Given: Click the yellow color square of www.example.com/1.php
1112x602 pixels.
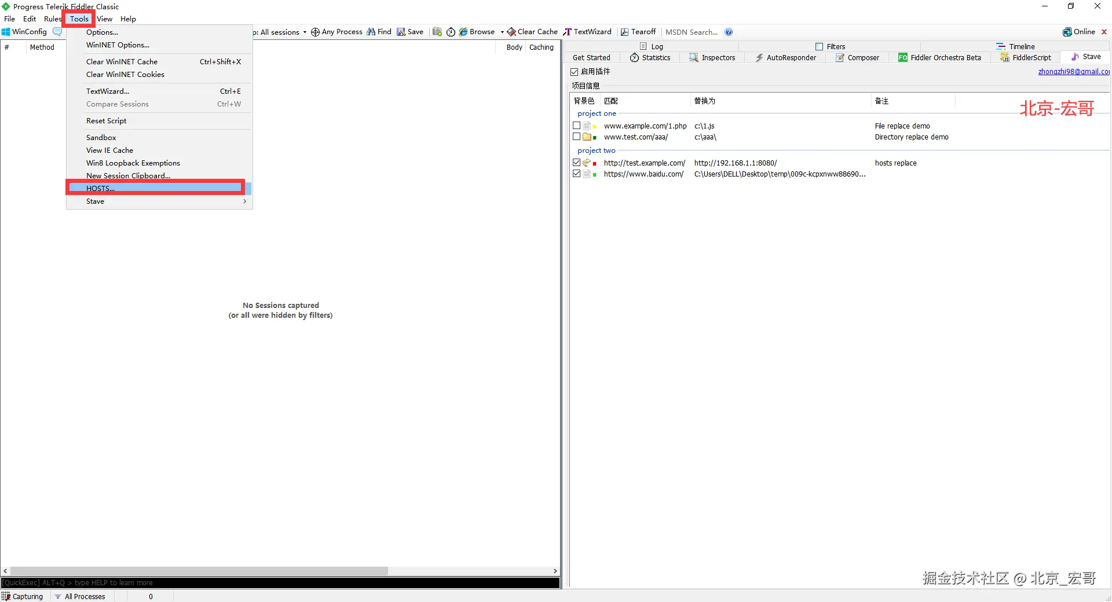Looking at the screenshot, I should click(x=595, y=127).
